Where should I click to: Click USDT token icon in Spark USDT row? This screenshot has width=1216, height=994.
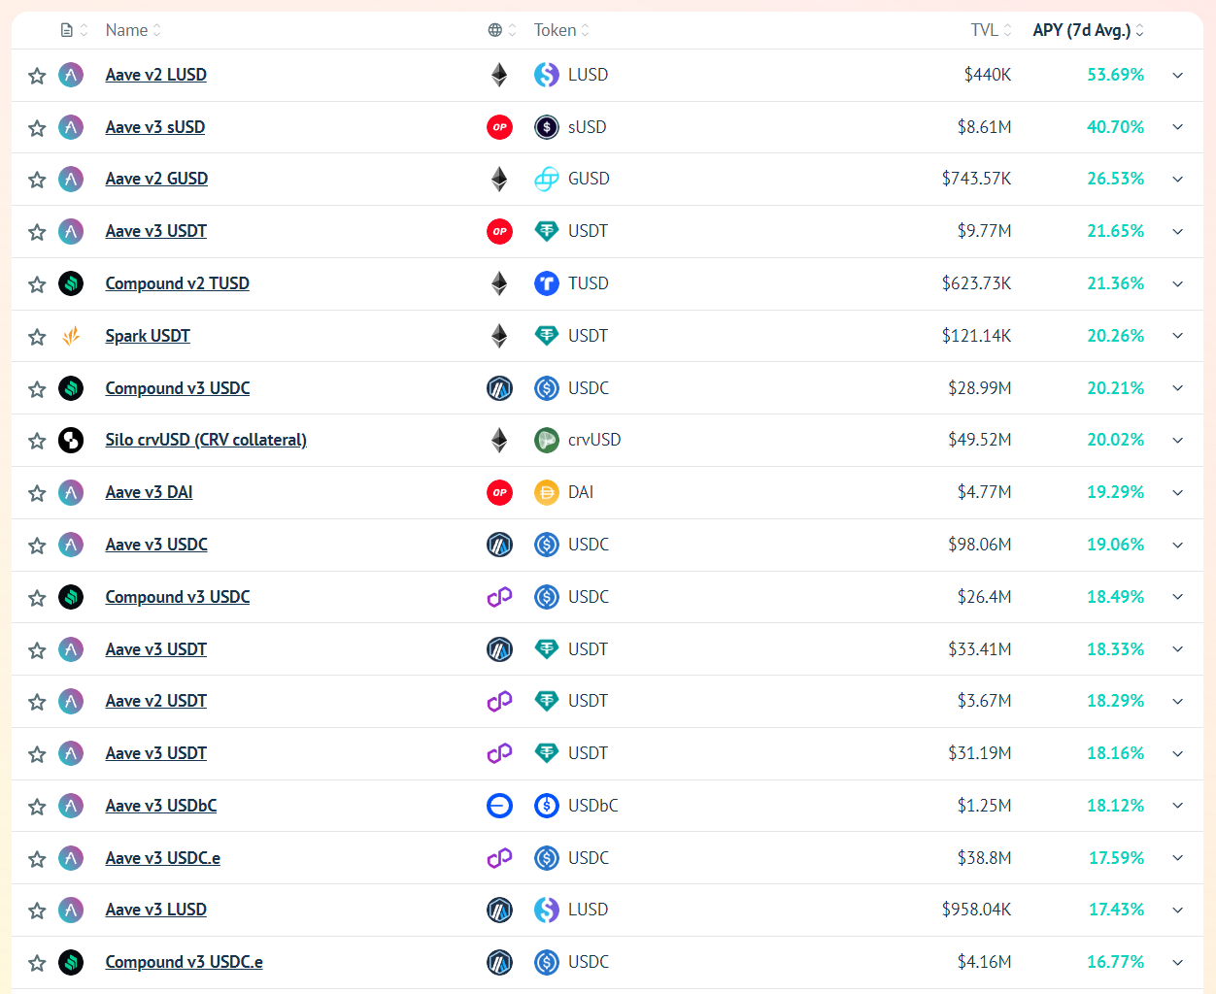[547, 336]
